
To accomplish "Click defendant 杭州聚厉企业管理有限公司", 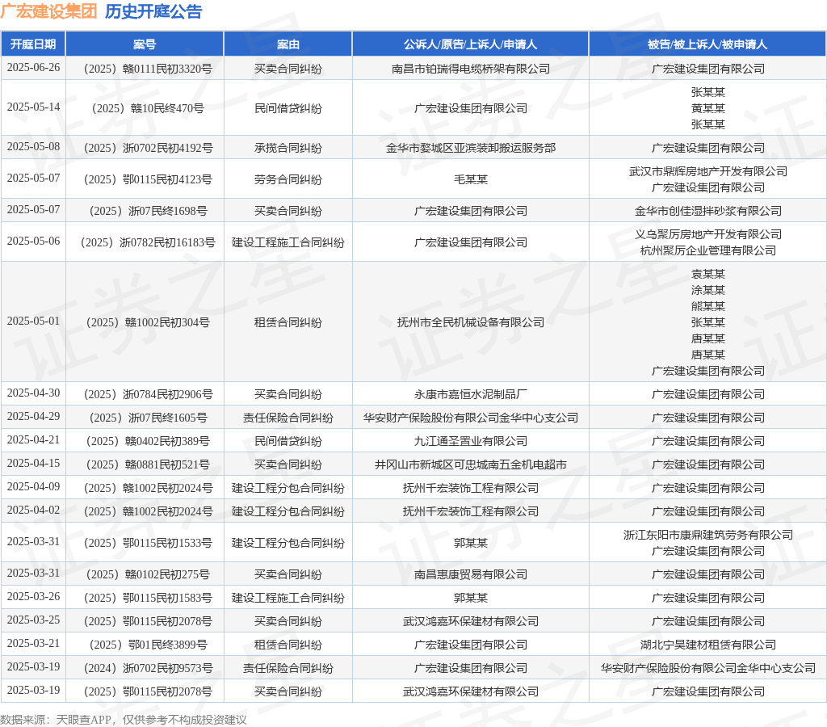I will click(x=707, y=250).
